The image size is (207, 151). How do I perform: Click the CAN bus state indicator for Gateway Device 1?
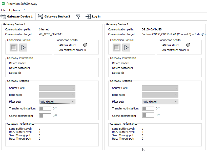(x=85, y=45)
